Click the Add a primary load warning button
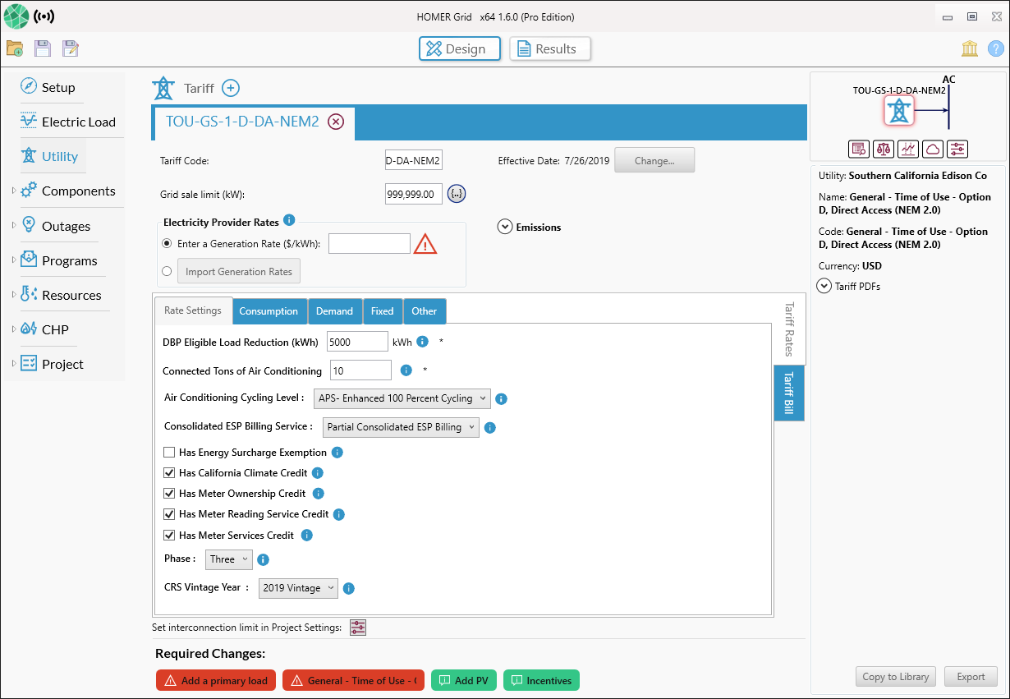Screen dimensions: 1010x699 (x=216, y=680)
